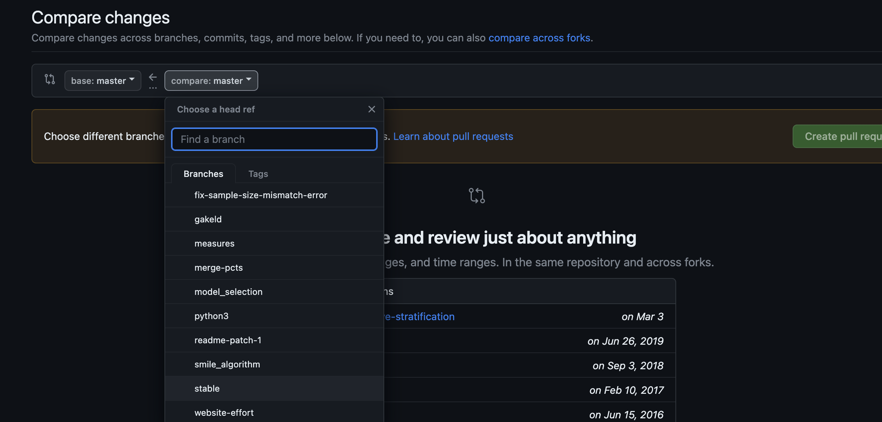Open the base: master branch dropdown

click(x=103, y=81)
